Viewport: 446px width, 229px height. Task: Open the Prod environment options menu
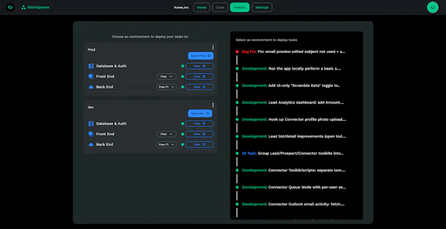pos(213,47)
